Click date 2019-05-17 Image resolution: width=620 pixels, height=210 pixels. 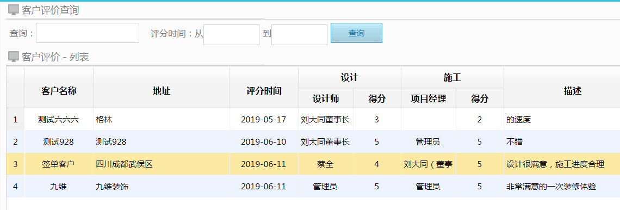coord(263,120)
